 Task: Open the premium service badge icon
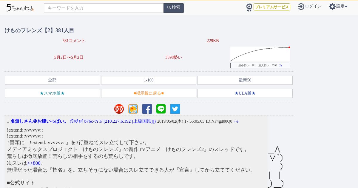(x=249, y=7)
